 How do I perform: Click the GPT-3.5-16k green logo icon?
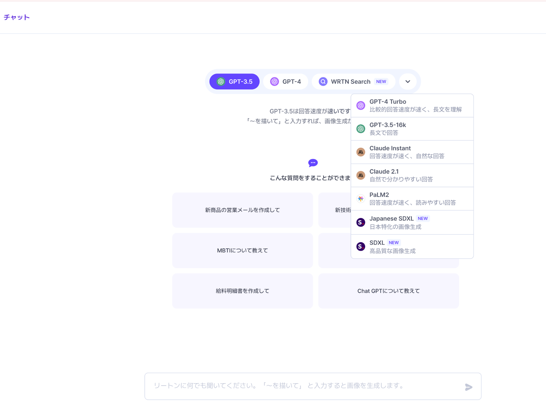(x=361, y=129)
